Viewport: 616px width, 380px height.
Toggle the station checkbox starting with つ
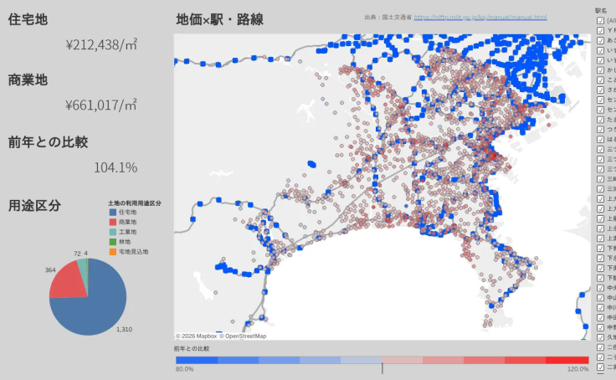600,129
